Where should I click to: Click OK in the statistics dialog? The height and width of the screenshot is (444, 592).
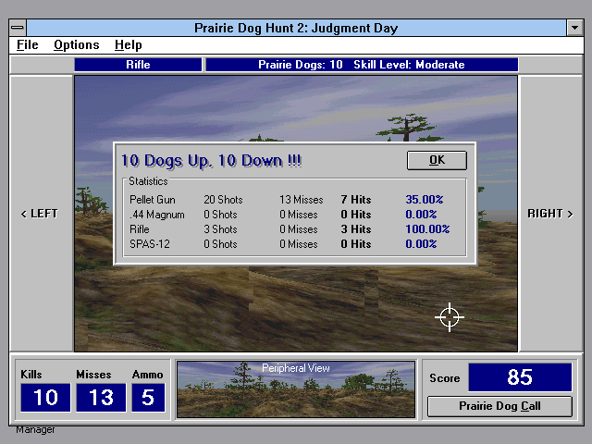pos(437,160)
